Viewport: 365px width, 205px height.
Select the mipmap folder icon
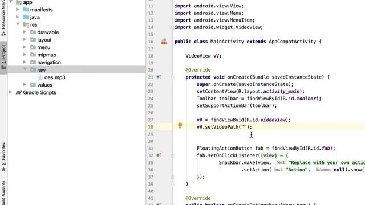tap(33, 55)
